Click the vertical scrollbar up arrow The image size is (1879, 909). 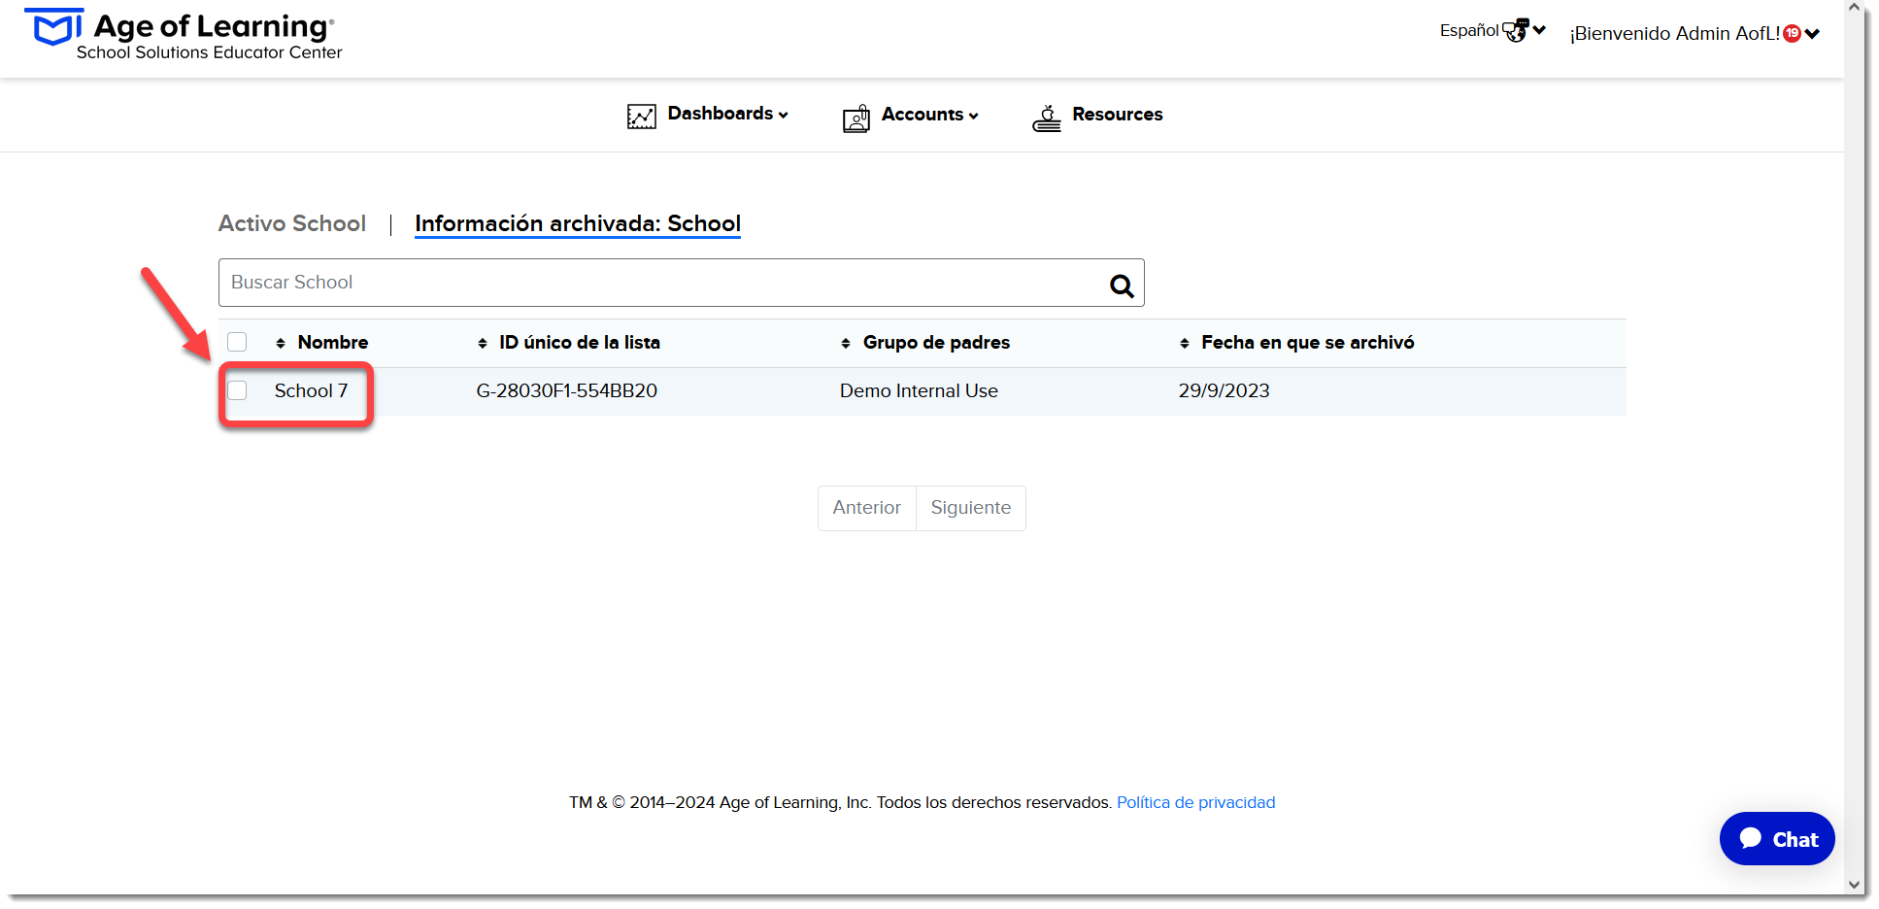pyautogui.click(x=1854, y=8)
